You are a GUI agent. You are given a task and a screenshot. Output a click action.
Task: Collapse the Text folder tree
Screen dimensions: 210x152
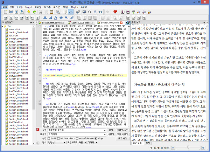[x=3, y=26]
